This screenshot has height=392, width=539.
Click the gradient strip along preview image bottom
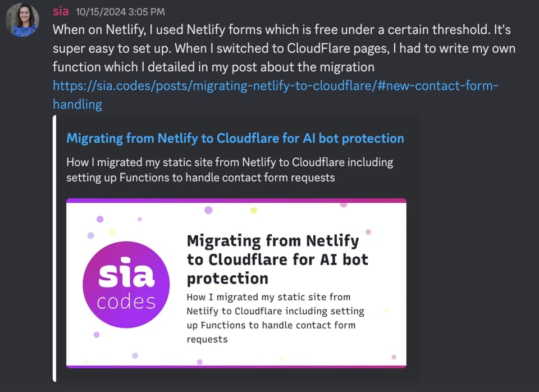[x=236, y=366]
